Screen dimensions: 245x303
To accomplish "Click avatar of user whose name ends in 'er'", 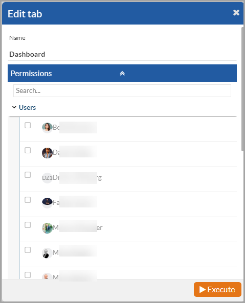I will pyautogui.click(x=47, y=228).
